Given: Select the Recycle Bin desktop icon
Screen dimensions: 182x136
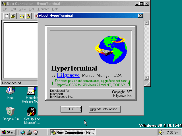Looking at the screenshot, I should pos(11,114).
